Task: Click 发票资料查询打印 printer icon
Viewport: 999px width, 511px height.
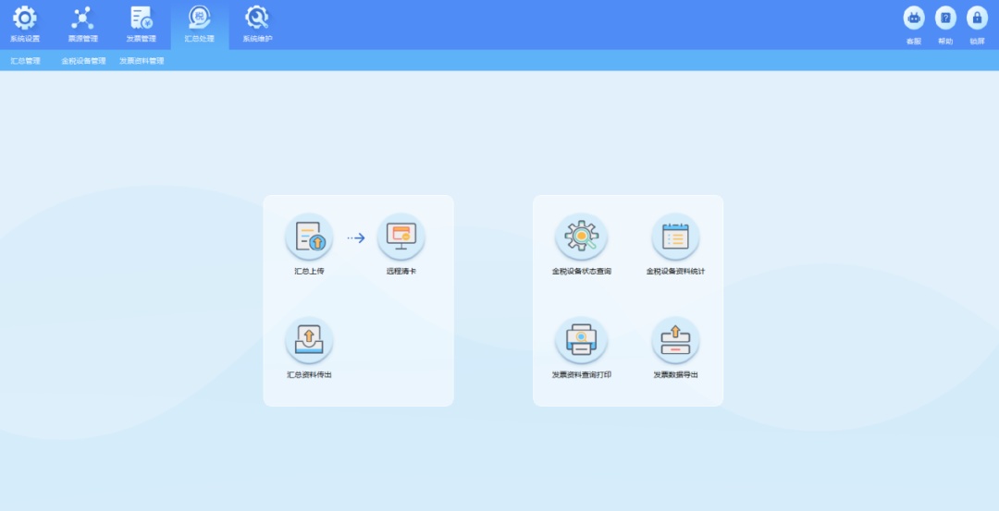Action: [x=581, y=341]
